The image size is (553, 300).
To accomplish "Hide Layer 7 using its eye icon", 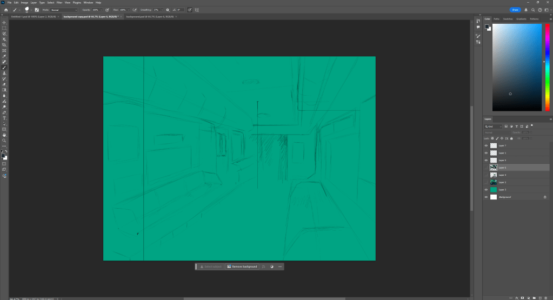I will pyautogui.click(x=486, y=146).
